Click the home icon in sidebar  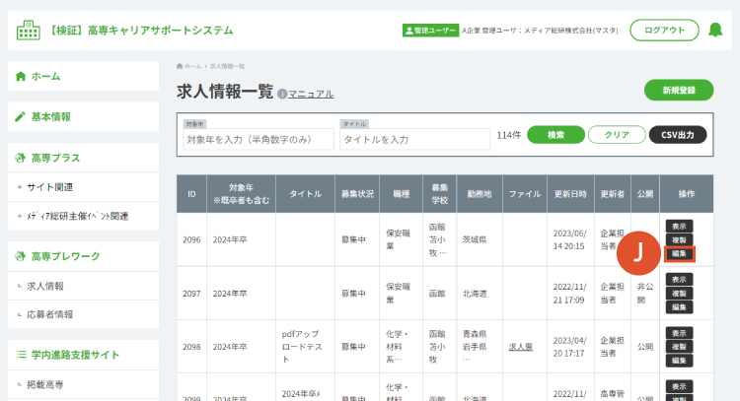(21, 76)
